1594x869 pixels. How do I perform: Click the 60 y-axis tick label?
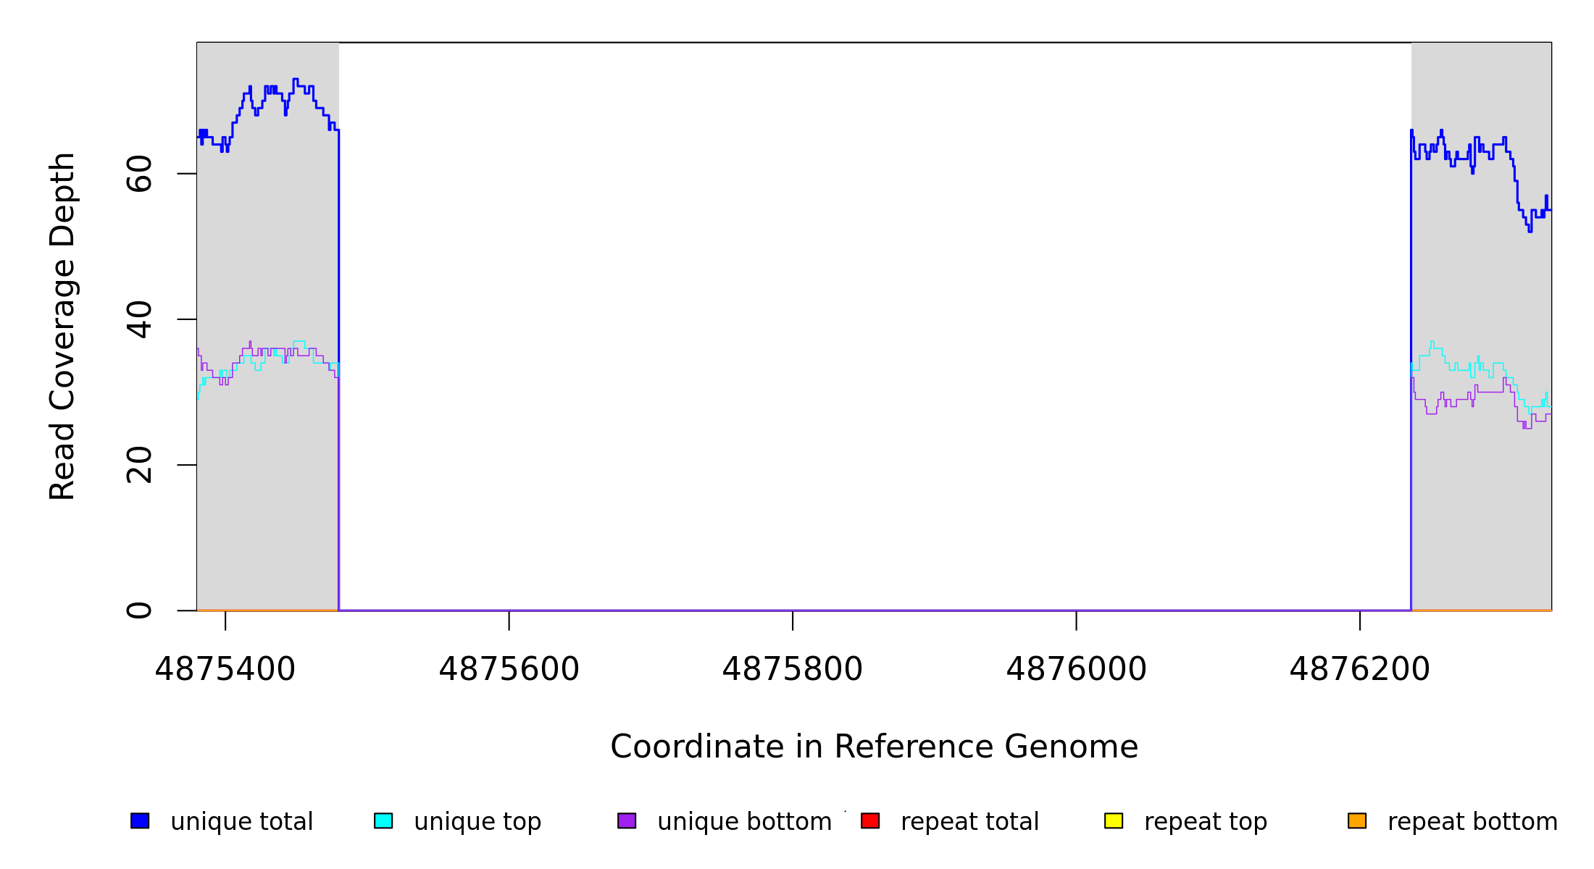(x=139, y=173)
